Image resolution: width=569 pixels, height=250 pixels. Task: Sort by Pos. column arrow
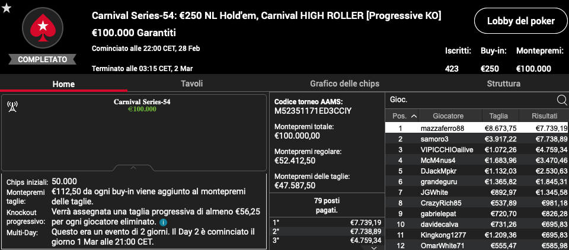pos(414,116)
